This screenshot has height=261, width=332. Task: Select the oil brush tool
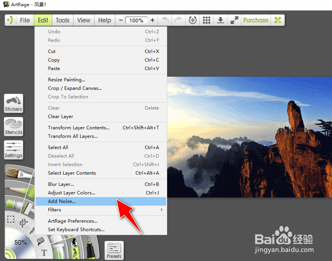[x=18, y=173]
